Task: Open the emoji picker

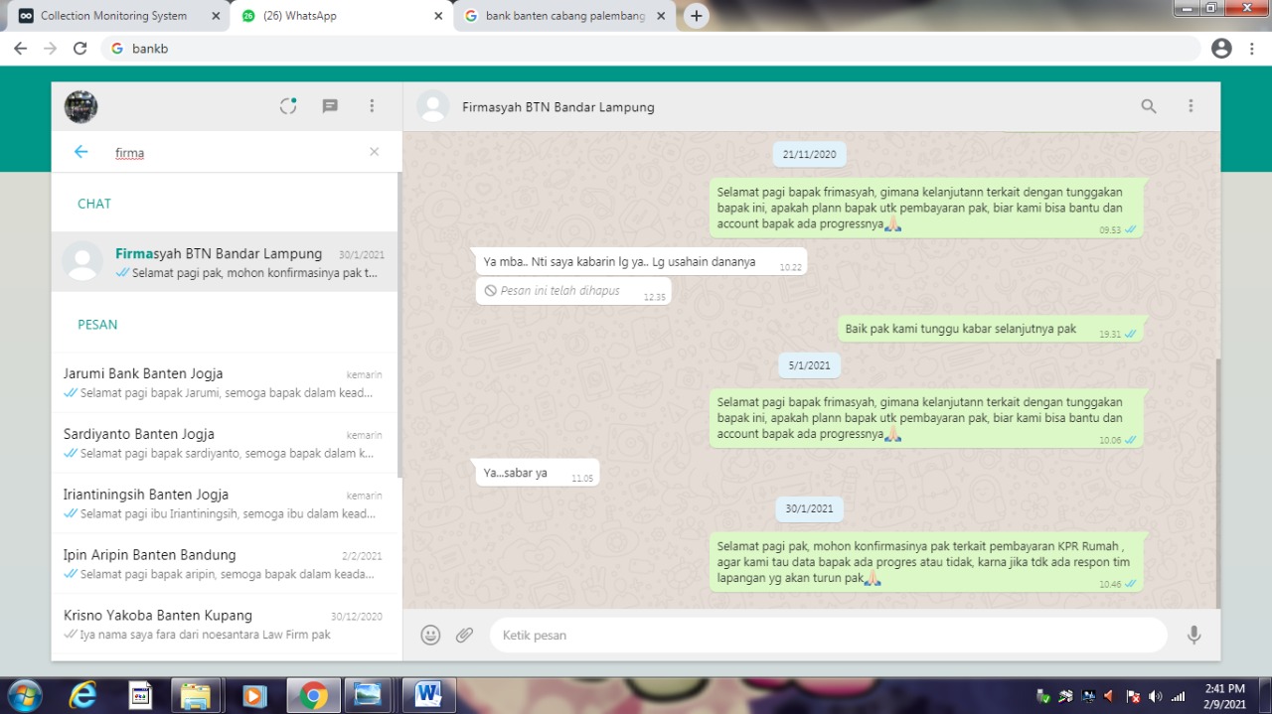Action: pyautogui.click(x=430, y=636)
